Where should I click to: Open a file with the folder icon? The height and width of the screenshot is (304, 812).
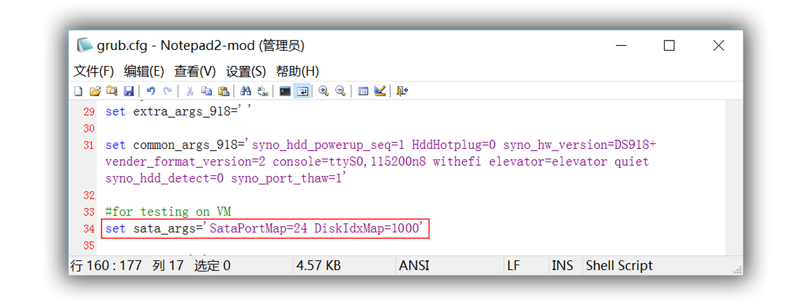coord(95,91)
